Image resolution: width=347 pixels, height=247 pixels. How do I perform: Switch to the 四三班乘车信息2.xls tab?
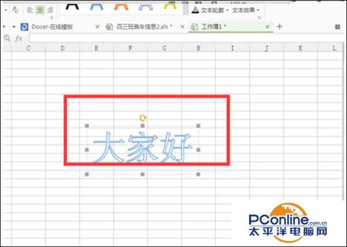tap(145, 27)
